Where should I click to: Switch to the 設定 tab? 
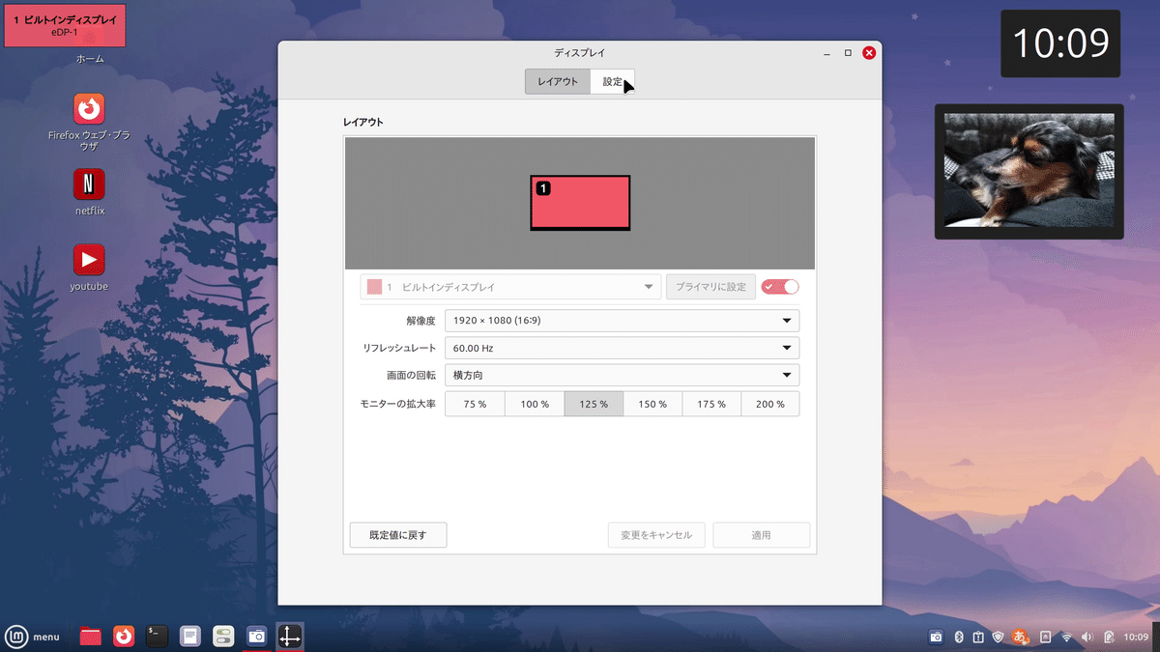[x=613, y=81]
